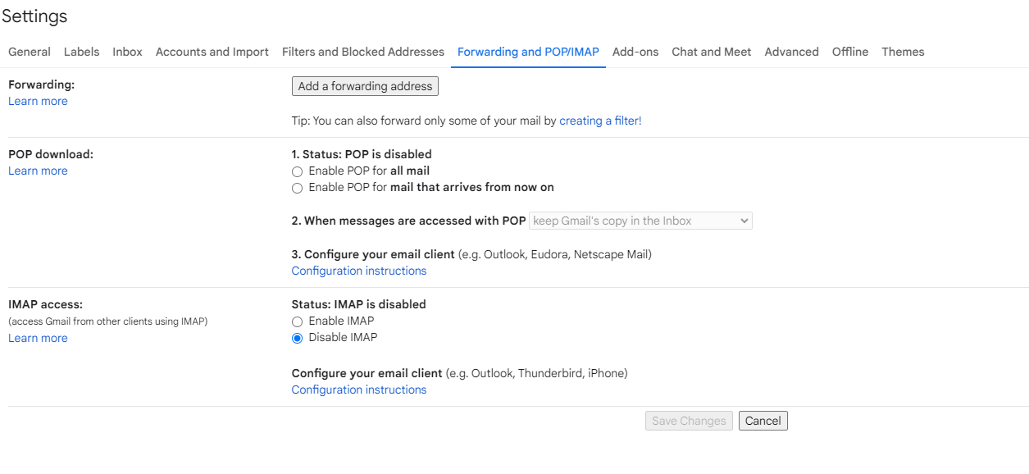Screen dimensions: 1029x474
Task: Switch to the General settings tab
Action: pyautogui.click(x=30, y=52)
